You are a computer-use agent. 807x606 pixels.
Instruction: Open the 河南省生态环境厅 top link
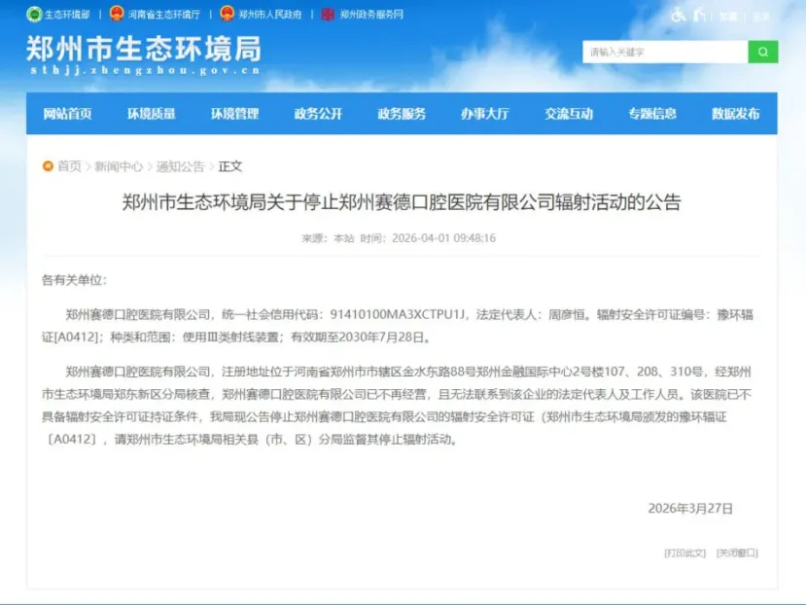coord(164,15)
